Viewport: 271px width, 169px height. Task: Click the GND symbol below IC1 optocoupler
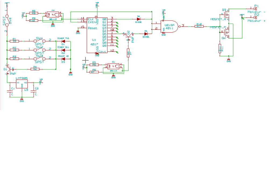point(113,77)
